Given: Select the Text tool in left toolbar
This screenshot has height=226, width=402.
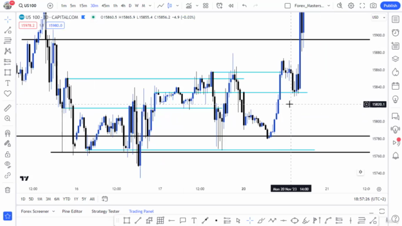Looking at the screenshot, I should tap(8, 83).
